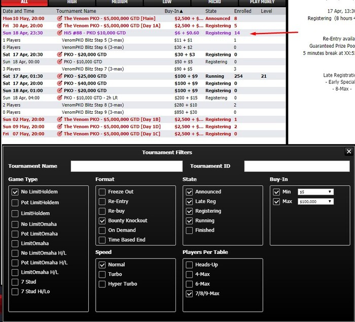Image resolution: width=355 pixels, height=322 pixels.
Task: Switch to the PLAY MONEY tab
Action: point(262,2)
